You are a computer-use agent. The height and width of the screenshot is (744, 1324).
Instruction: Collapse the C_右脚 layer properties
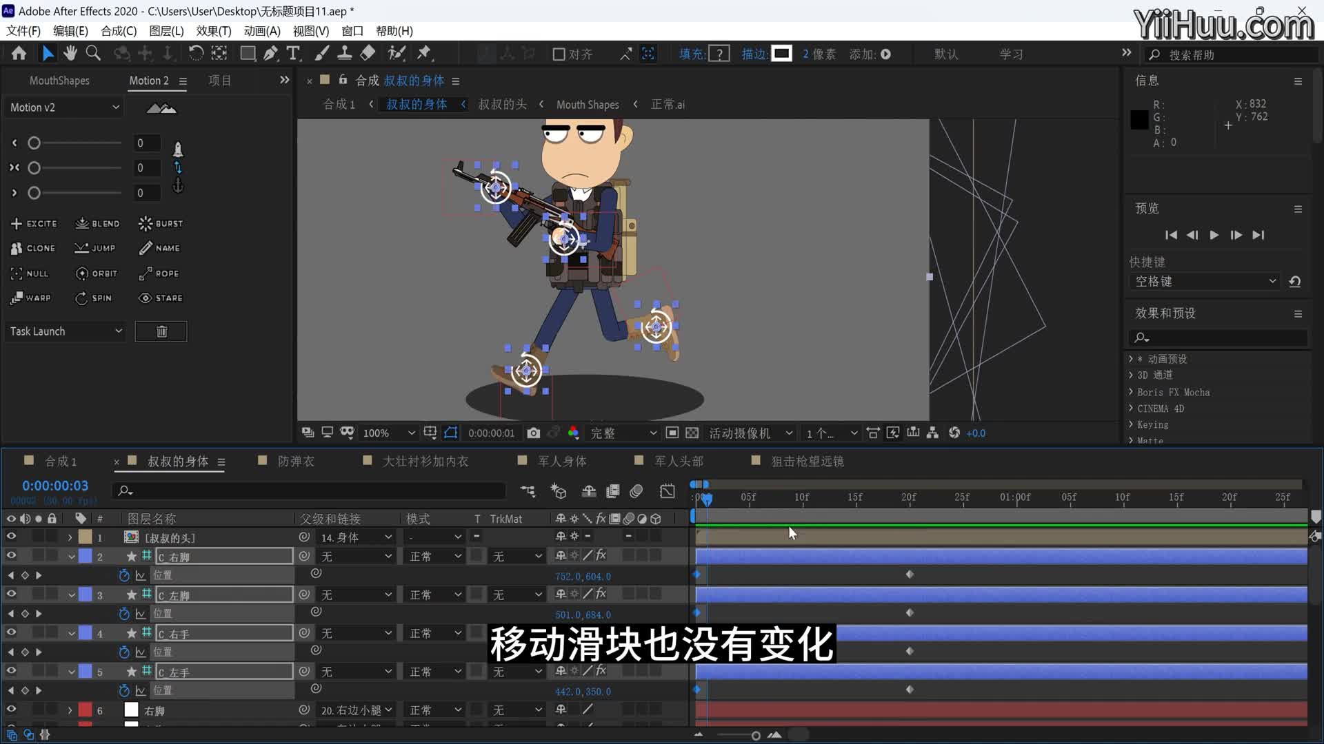(71, 557)
